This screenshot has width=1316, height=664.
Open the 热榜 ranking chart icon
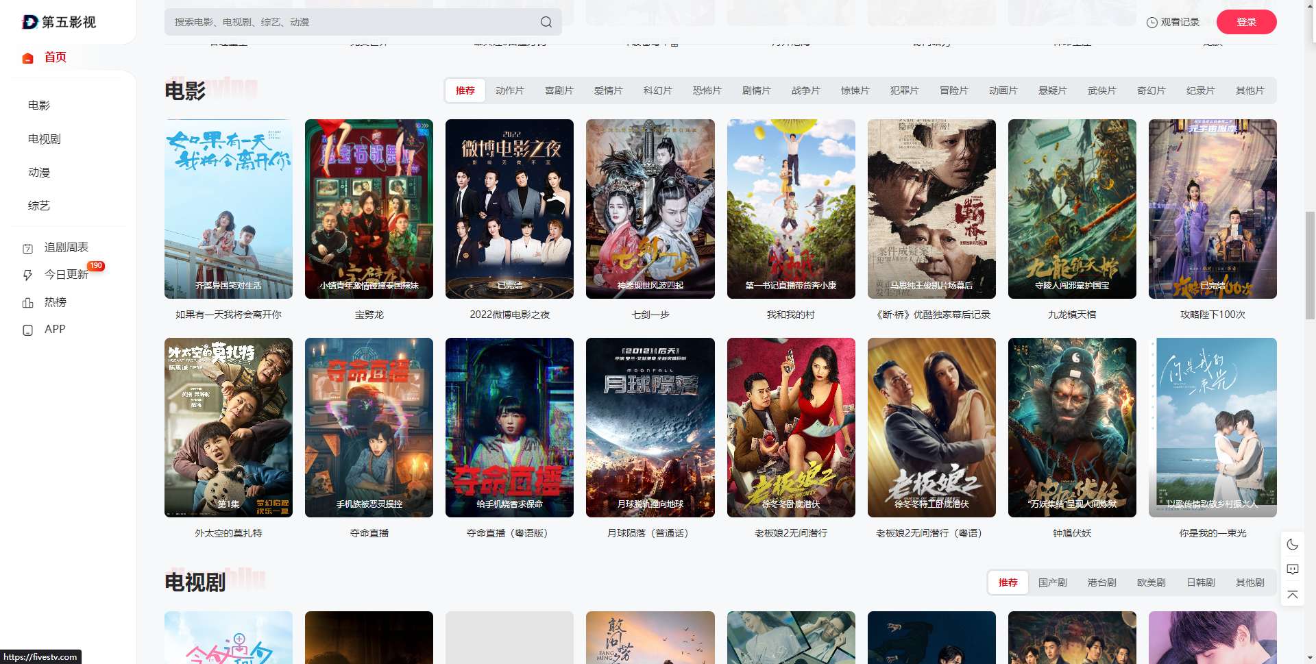(x=28, y=302)
